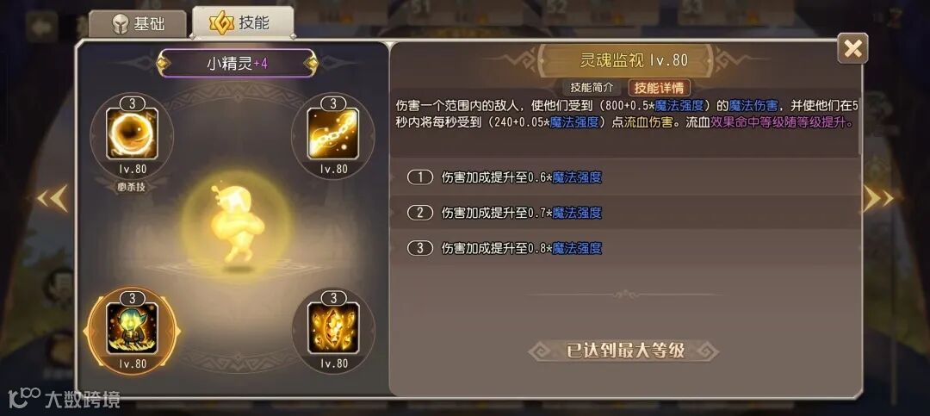Select the green goblin skill icon
The width and height of the screenshot is (930, 416).
132,328
